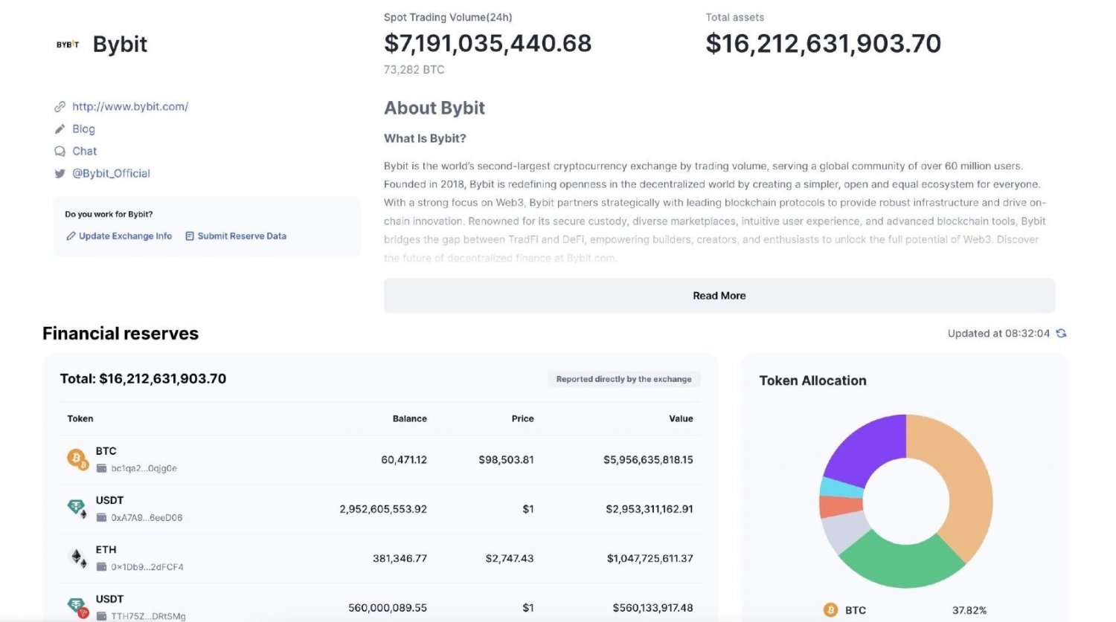This screenshot has width=1116, height=622.
Task: Click the chat bubble icon
Action: [60, 152]
